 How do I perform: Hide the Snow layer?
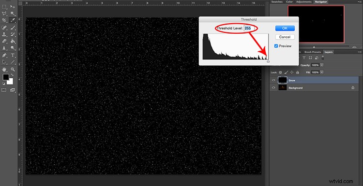(x=273, y=80)
